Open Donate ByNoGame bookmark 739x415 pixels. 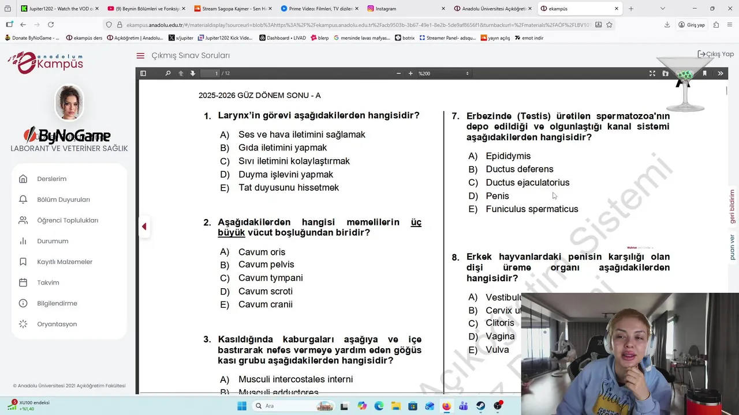click(x=32, y=38)
